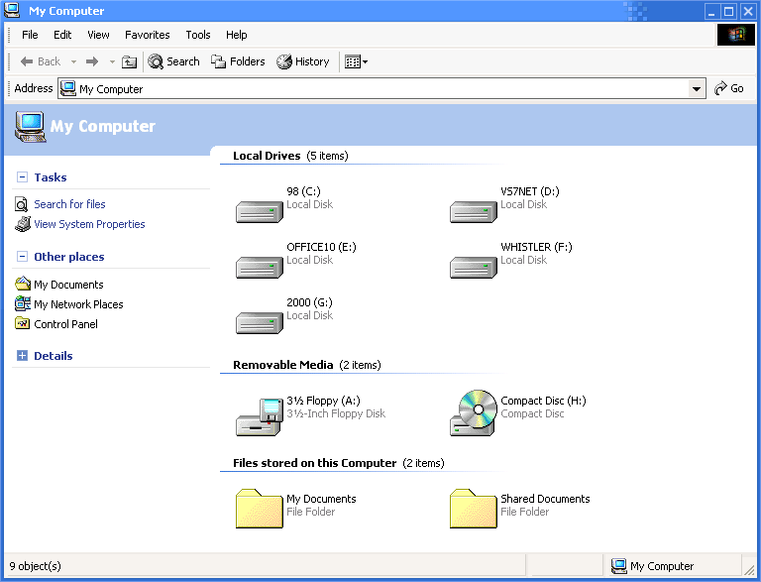This screenshot has height=582, width=761.
Task: Open the View menu
Action: pos(98,35)
